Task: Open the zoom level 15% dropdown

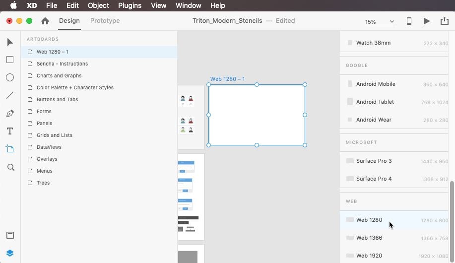Action: 380,22
